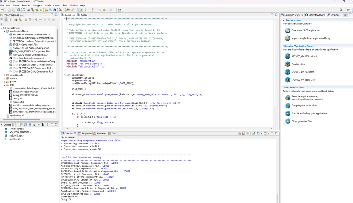The width and height of the screenshot is (353, 203).
Task: Select main(void) : int in Outline
Action: pyautogui.click(x=17, y=139)
